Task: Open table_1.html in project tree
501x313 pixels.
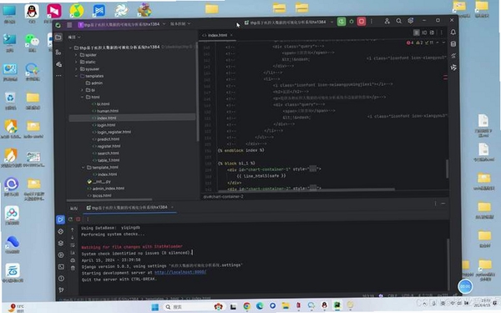Action: tap(108, 160)
